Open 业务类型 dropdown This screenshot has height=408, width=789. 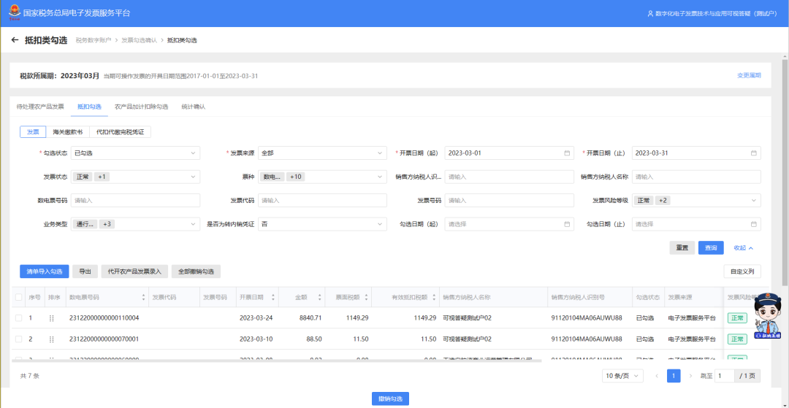tap(135, 224)
